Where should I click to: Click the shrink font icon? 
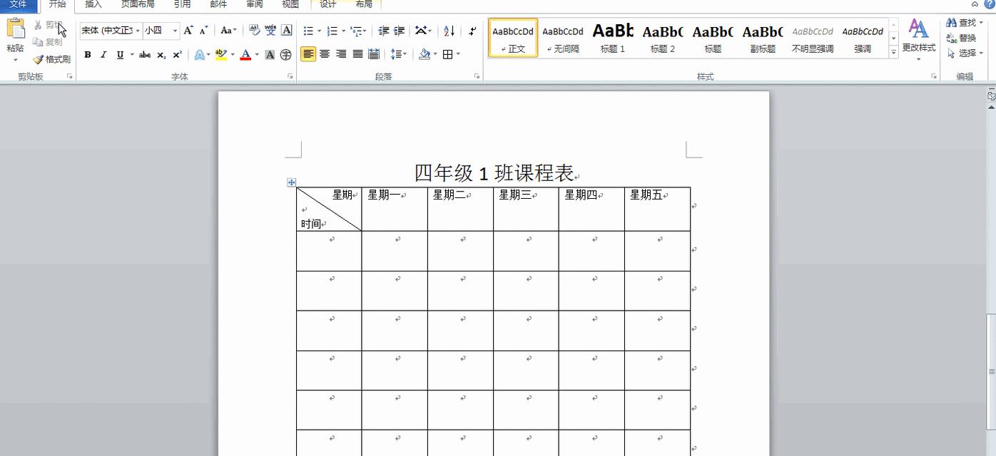(203, 31)
